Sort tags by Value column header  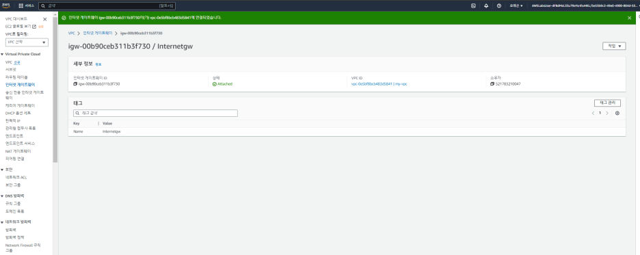107,124
